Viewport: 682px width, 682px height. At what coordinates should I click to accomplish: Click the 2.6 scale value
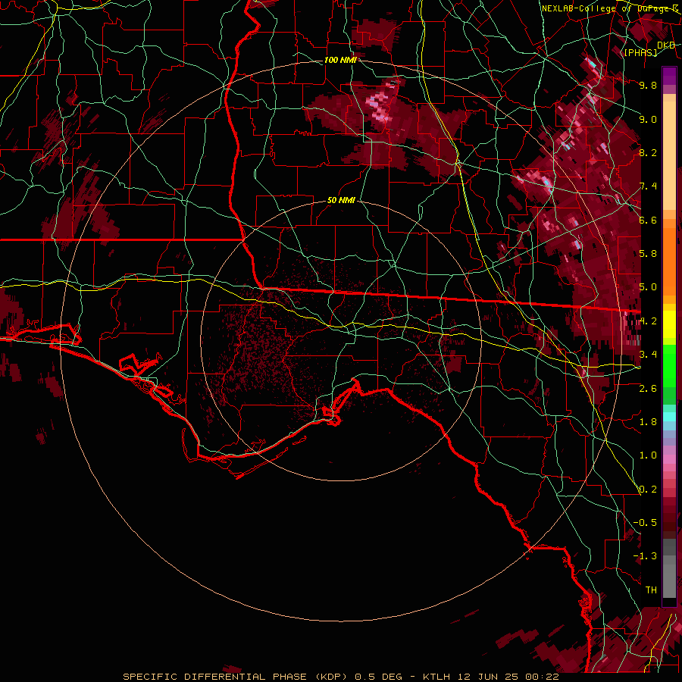click(648, 389)
